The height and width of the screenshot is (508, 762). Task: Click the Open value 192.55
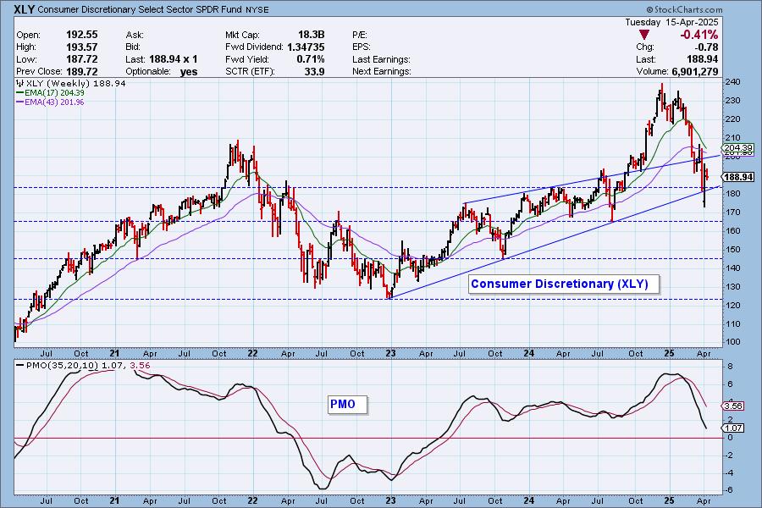point(81,35)
